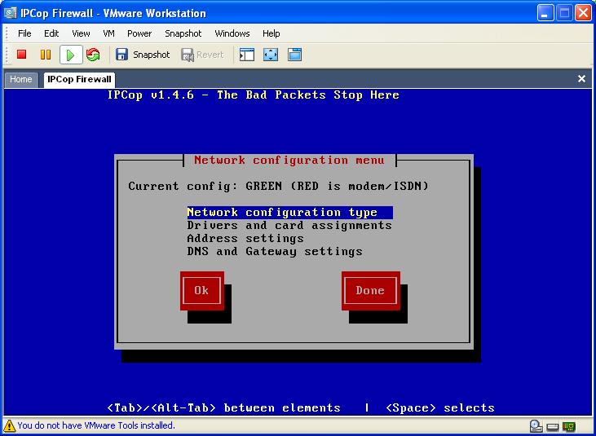The height and width of the screenshot is (436, 596).
Task: Open the Power menu
Action: [x=139, y=33]
